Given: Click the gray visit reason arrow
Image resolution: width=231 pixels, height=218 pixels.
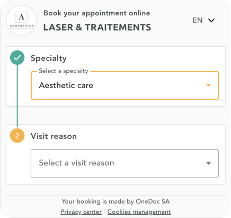Looking at the screenshot, I should coord(209,163).
